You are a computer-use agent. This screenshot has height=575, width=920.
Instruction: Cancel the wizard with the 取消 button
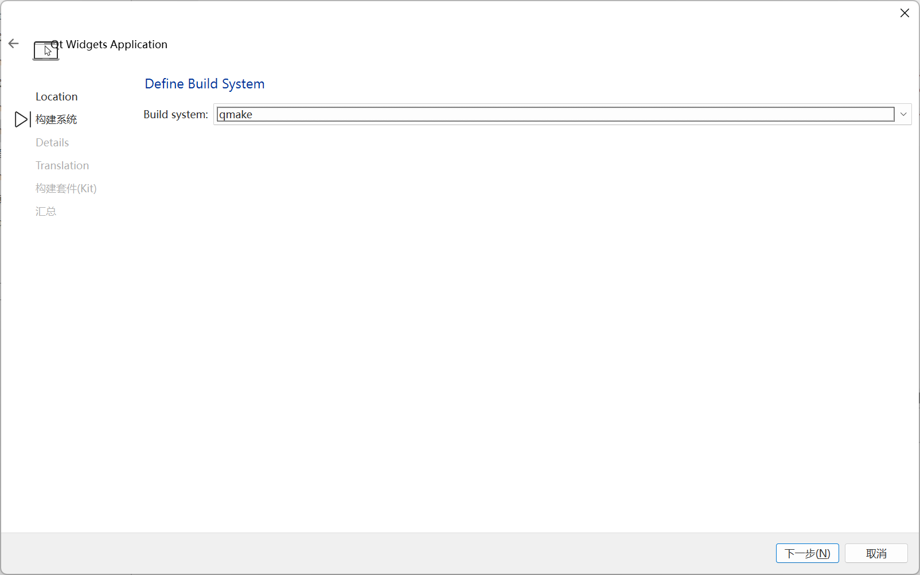point(876,553)
